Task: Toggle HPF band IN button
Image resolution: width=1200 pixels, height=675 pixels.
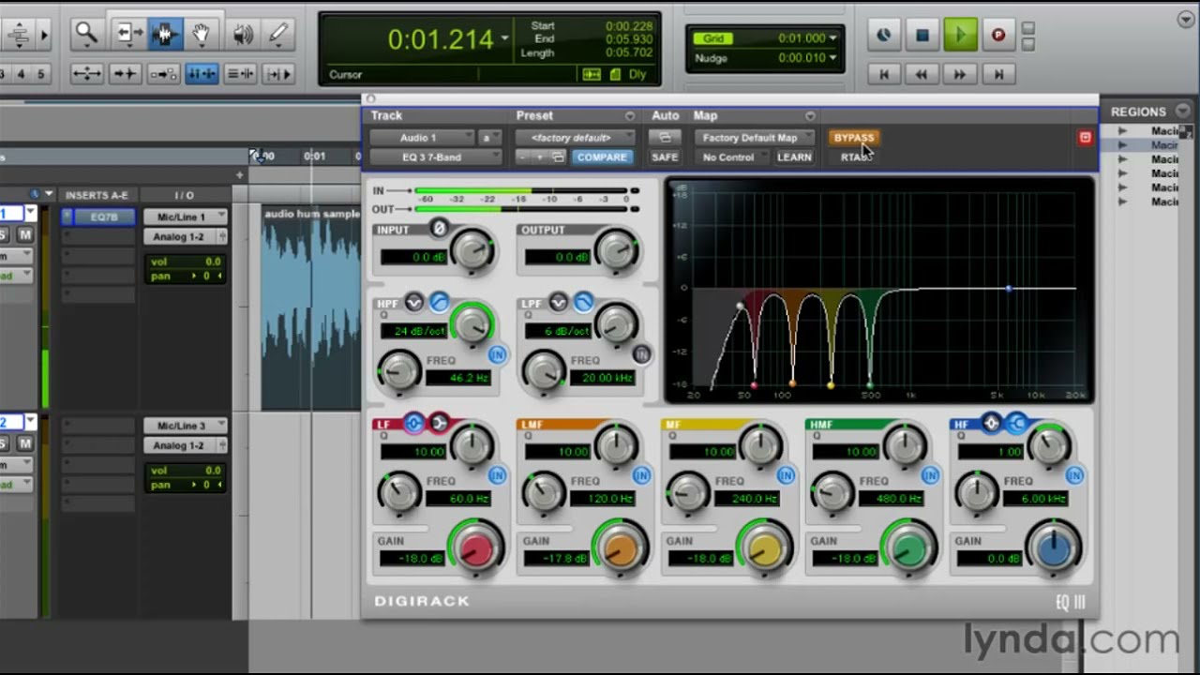Action: [x=497, y=354]
